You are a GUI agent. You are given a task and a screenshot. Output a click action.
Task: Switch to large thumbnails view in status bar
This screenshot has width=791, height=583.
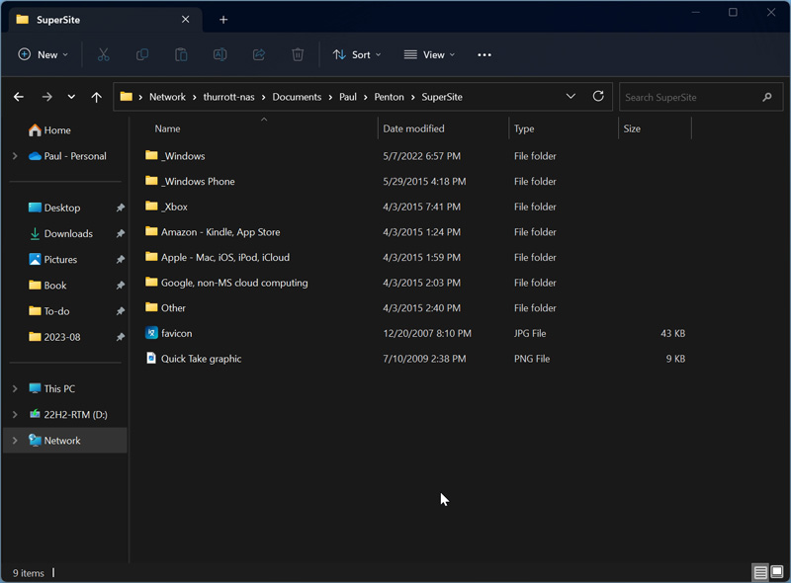pyautogui.click(x=777, y=572)
